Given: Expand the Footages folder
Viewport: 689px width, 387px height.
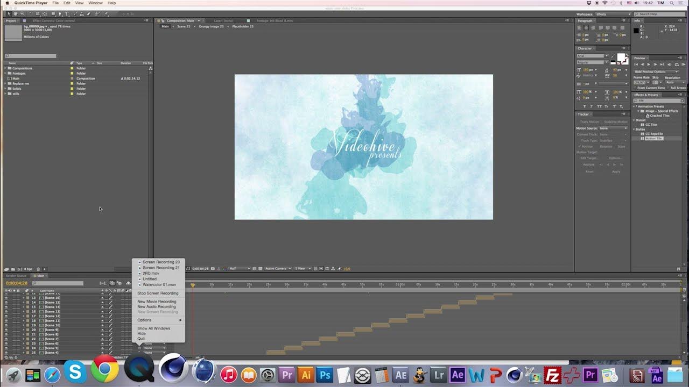Looking at the screenshot, I should click(5, 73).
